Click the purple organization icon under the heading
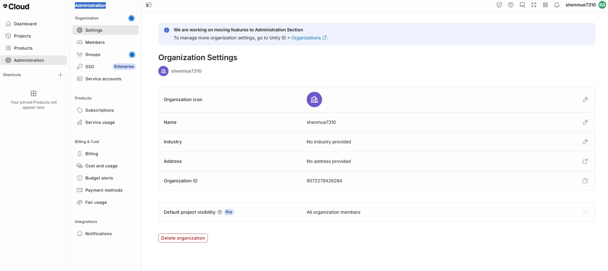This screenshot has width=608, height=271. (163, 71)
